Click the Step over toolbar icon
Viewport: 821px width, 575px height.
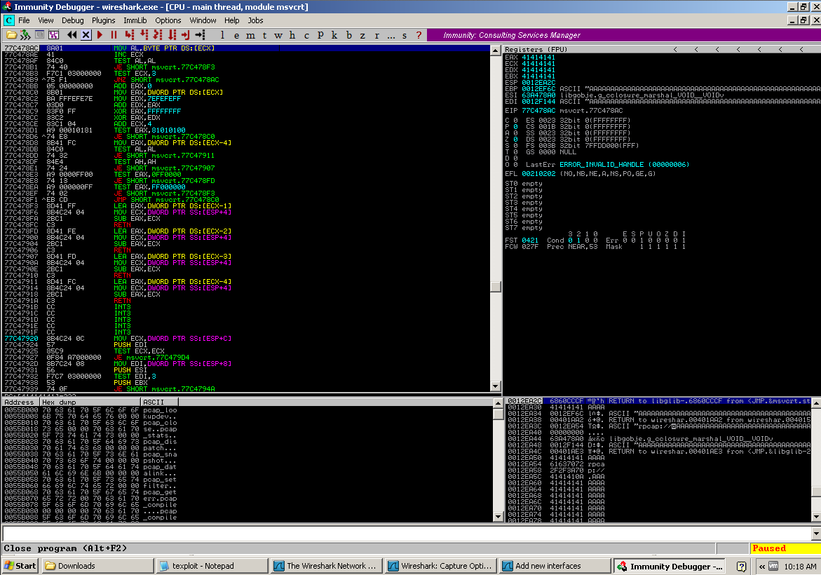pyautogui.click(x=144, y=35)
